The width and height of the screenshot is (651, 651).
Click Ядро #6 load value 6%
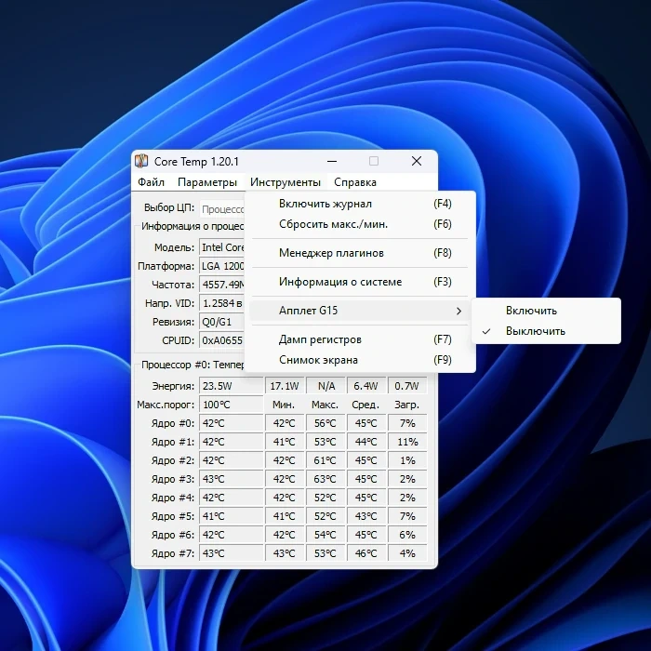coord(407,535)
